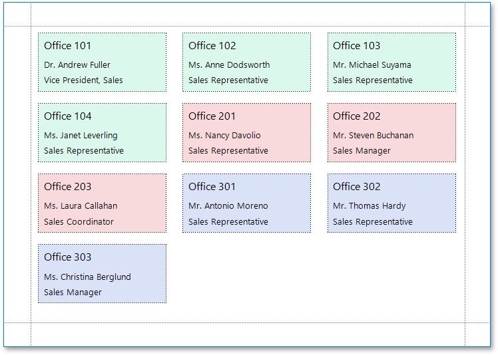This screenshot has width=498, height=355.
Task: Click the name Ms. Anne Dodsworth
Action: click(x=229, y=65)
